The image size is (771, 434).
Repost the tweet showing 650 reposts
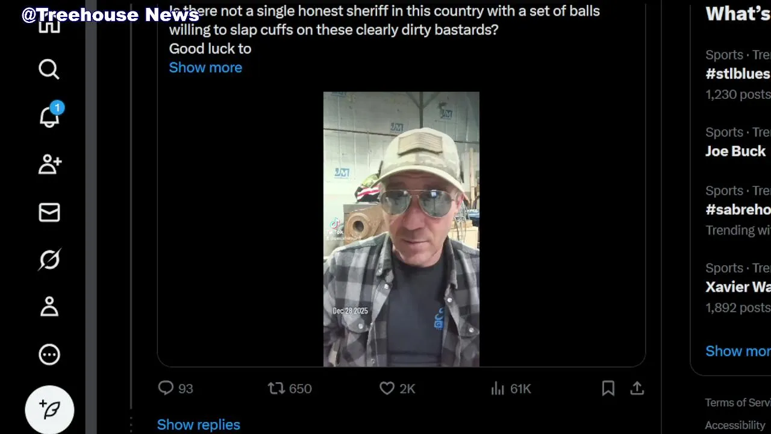tap(276, 388)
